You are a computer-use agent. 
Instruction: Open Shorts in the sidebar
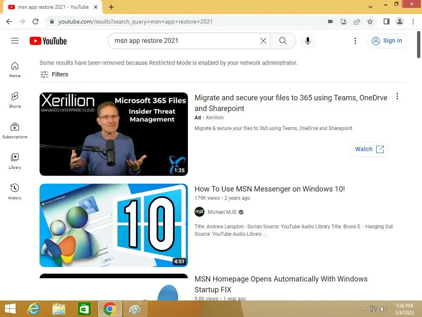click(x=15, y=100)
